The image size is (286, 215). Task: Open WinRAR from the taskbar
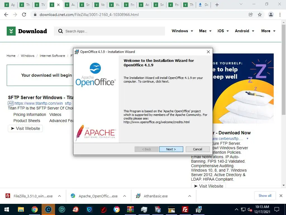coord(130,209)
